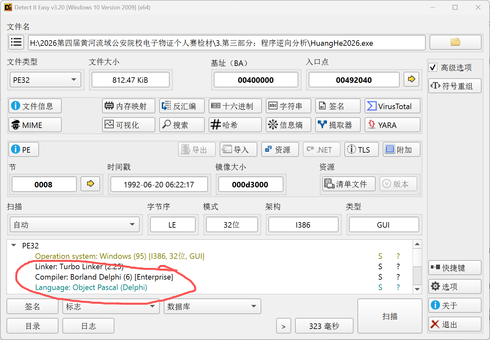
Task: Open 清单文件 manifest
Action: 349,184
